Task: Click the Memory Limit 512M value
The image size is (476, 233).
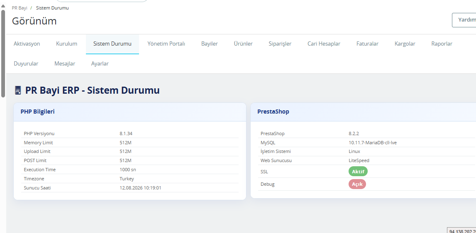Action: [x=125, y=143]
